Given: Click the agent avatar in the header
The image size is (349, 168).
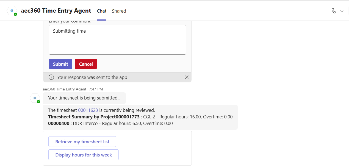Looking at the screenshot, I should coord(12,11).
